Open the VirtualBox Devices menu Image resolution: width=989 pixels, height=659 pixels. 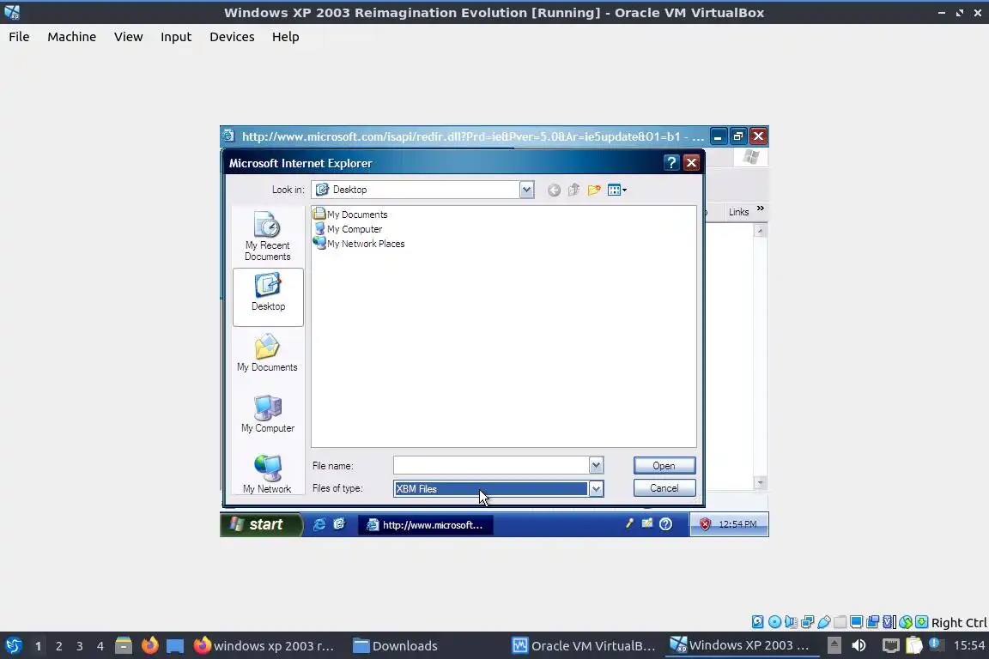(232, 37)
